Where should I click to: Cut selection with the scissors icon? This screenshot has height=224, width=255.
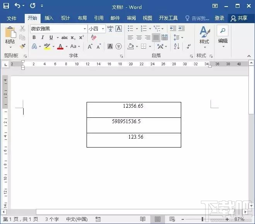tap(22, 29)
